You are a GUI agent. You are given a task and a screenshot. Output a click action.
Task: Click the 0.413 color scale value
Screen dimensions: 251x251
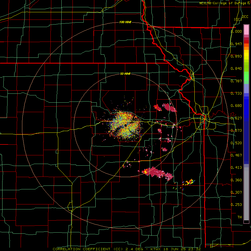click(x=236, y=168)
